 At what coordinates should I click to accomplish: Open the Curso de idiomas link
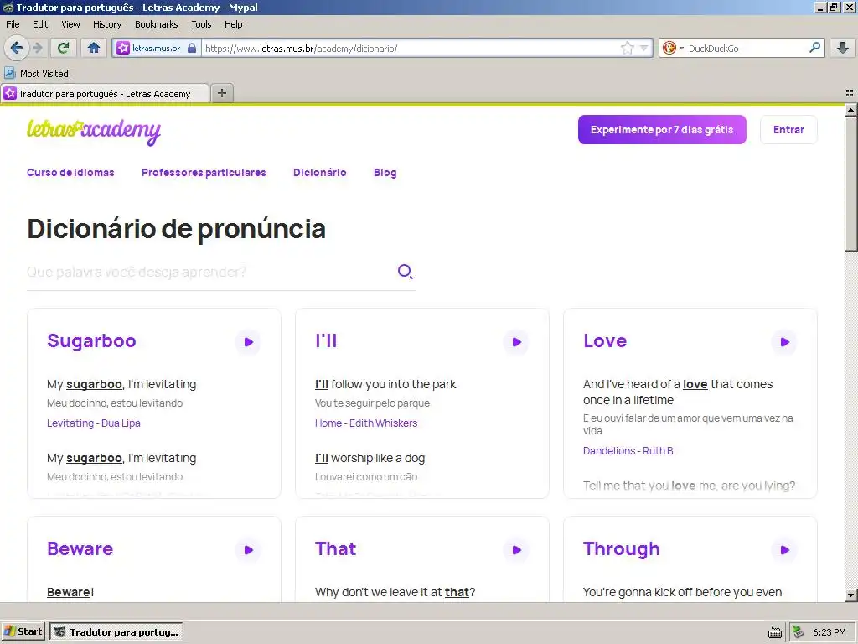tap(70, 173)
